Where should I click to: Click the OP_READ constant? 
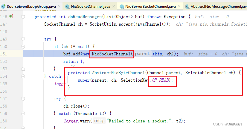pyautogui.click(x=161, y=80)
